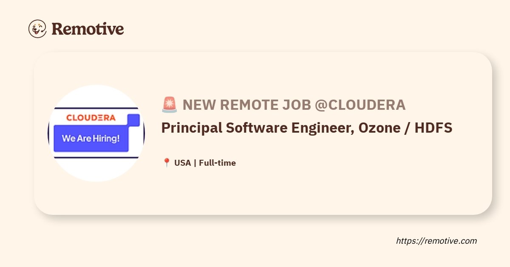Select the word Principal in the job title
This screenshot has height=267, width=510.
coord(190,128)
